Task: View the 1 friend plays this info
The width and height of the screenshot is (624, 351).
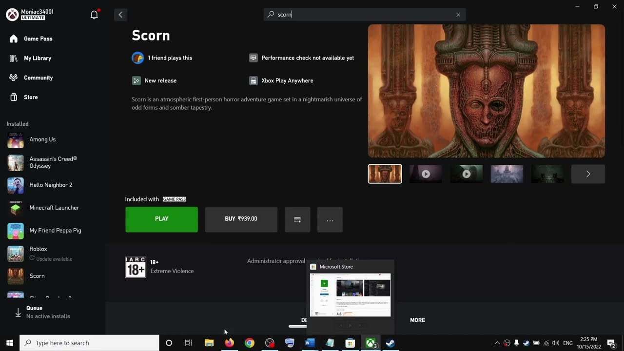Action: click(x=162, y=58)
